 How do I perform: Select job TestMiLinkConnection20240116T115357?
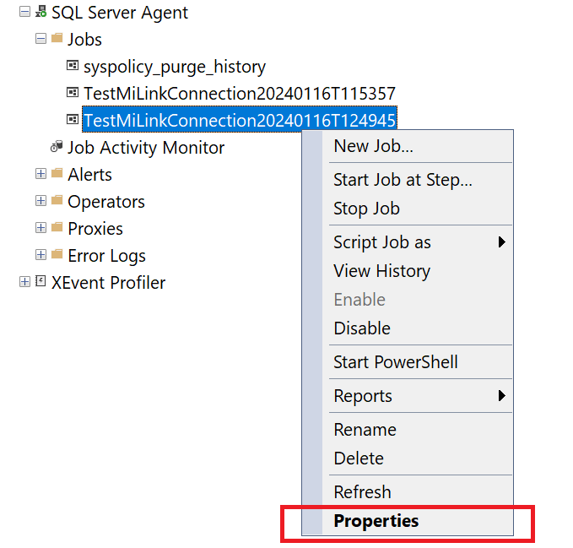tap(240, 93)
